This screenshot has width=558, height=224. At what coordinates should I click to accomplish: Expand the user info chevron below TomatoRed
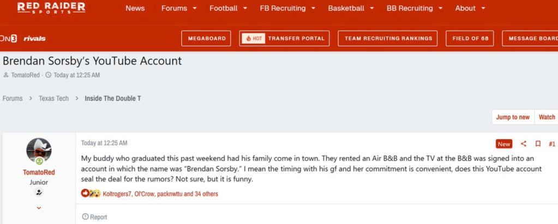(39, 208)
